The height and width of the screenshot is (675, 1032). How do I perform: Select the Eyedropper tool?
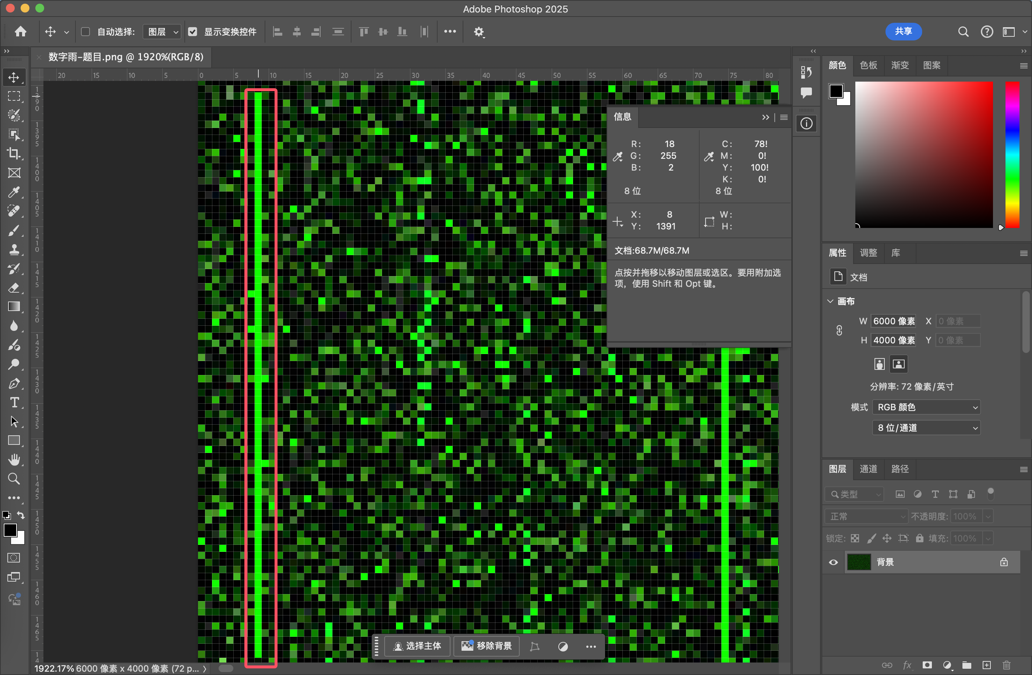[x=14, y=192]
